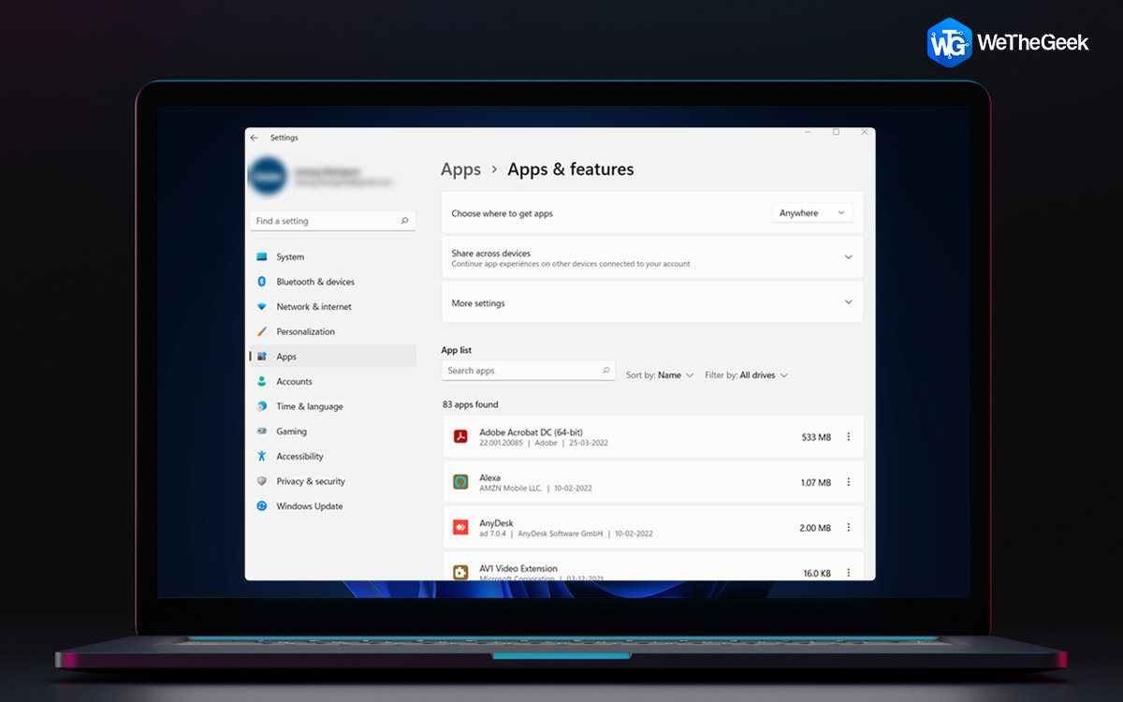Click the back arrow in Settings title bar
1123x702 pixels.
coord(254,138)
